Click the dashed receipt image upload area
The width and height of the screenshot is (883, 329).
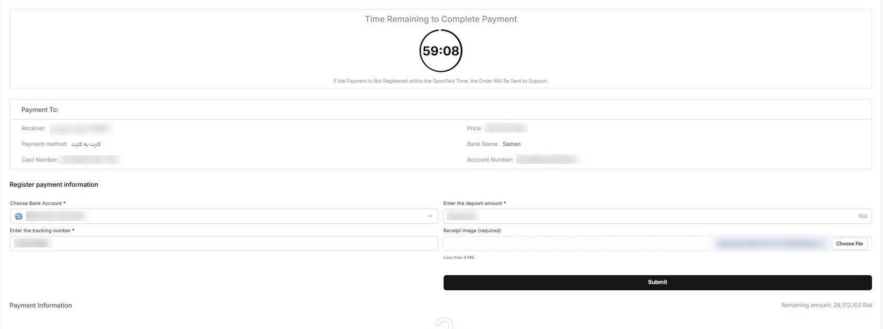click(657, 244)
